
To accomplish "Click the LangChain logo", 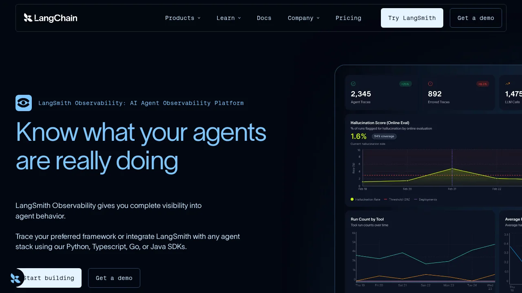I will pos(50,18).
